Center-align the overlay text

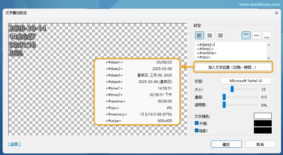click(210, 36)
